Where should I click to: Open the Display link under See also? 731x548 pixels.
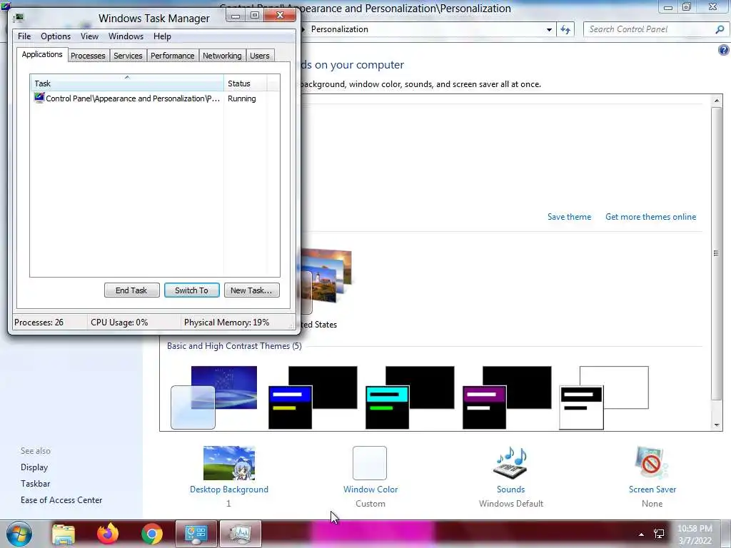pos(34,467)
